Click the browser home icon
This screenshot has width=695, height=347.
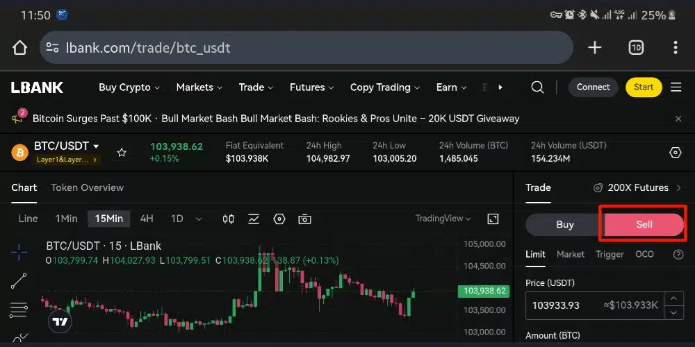click(x=19, y=47)
